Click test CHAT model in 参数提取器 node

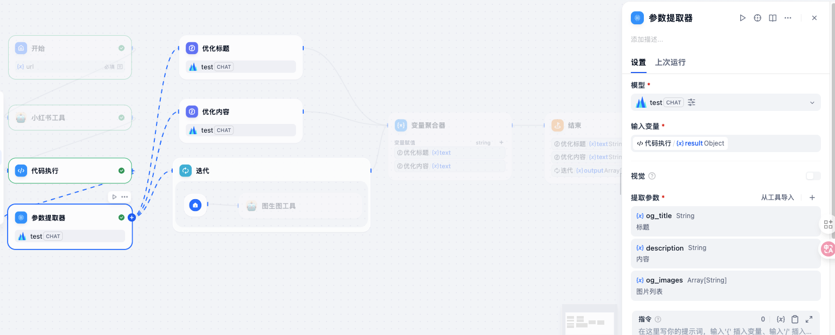[x=70, y=236]
